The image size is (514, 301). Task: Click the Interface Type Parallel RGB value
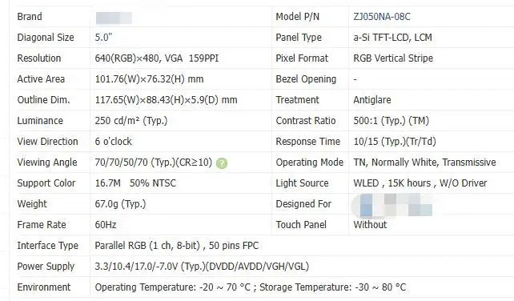pyautogui.click(x=177, y=246)
